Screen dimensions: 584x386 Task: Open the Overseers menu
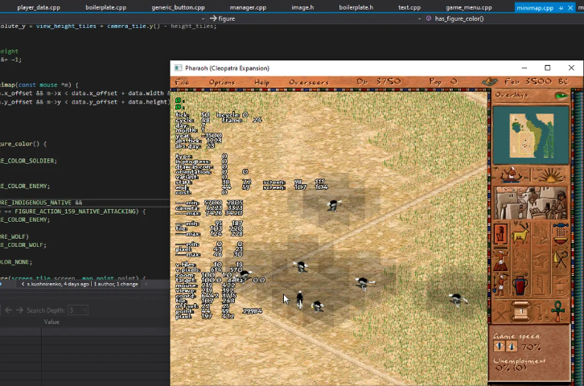(x=309, y=82)
